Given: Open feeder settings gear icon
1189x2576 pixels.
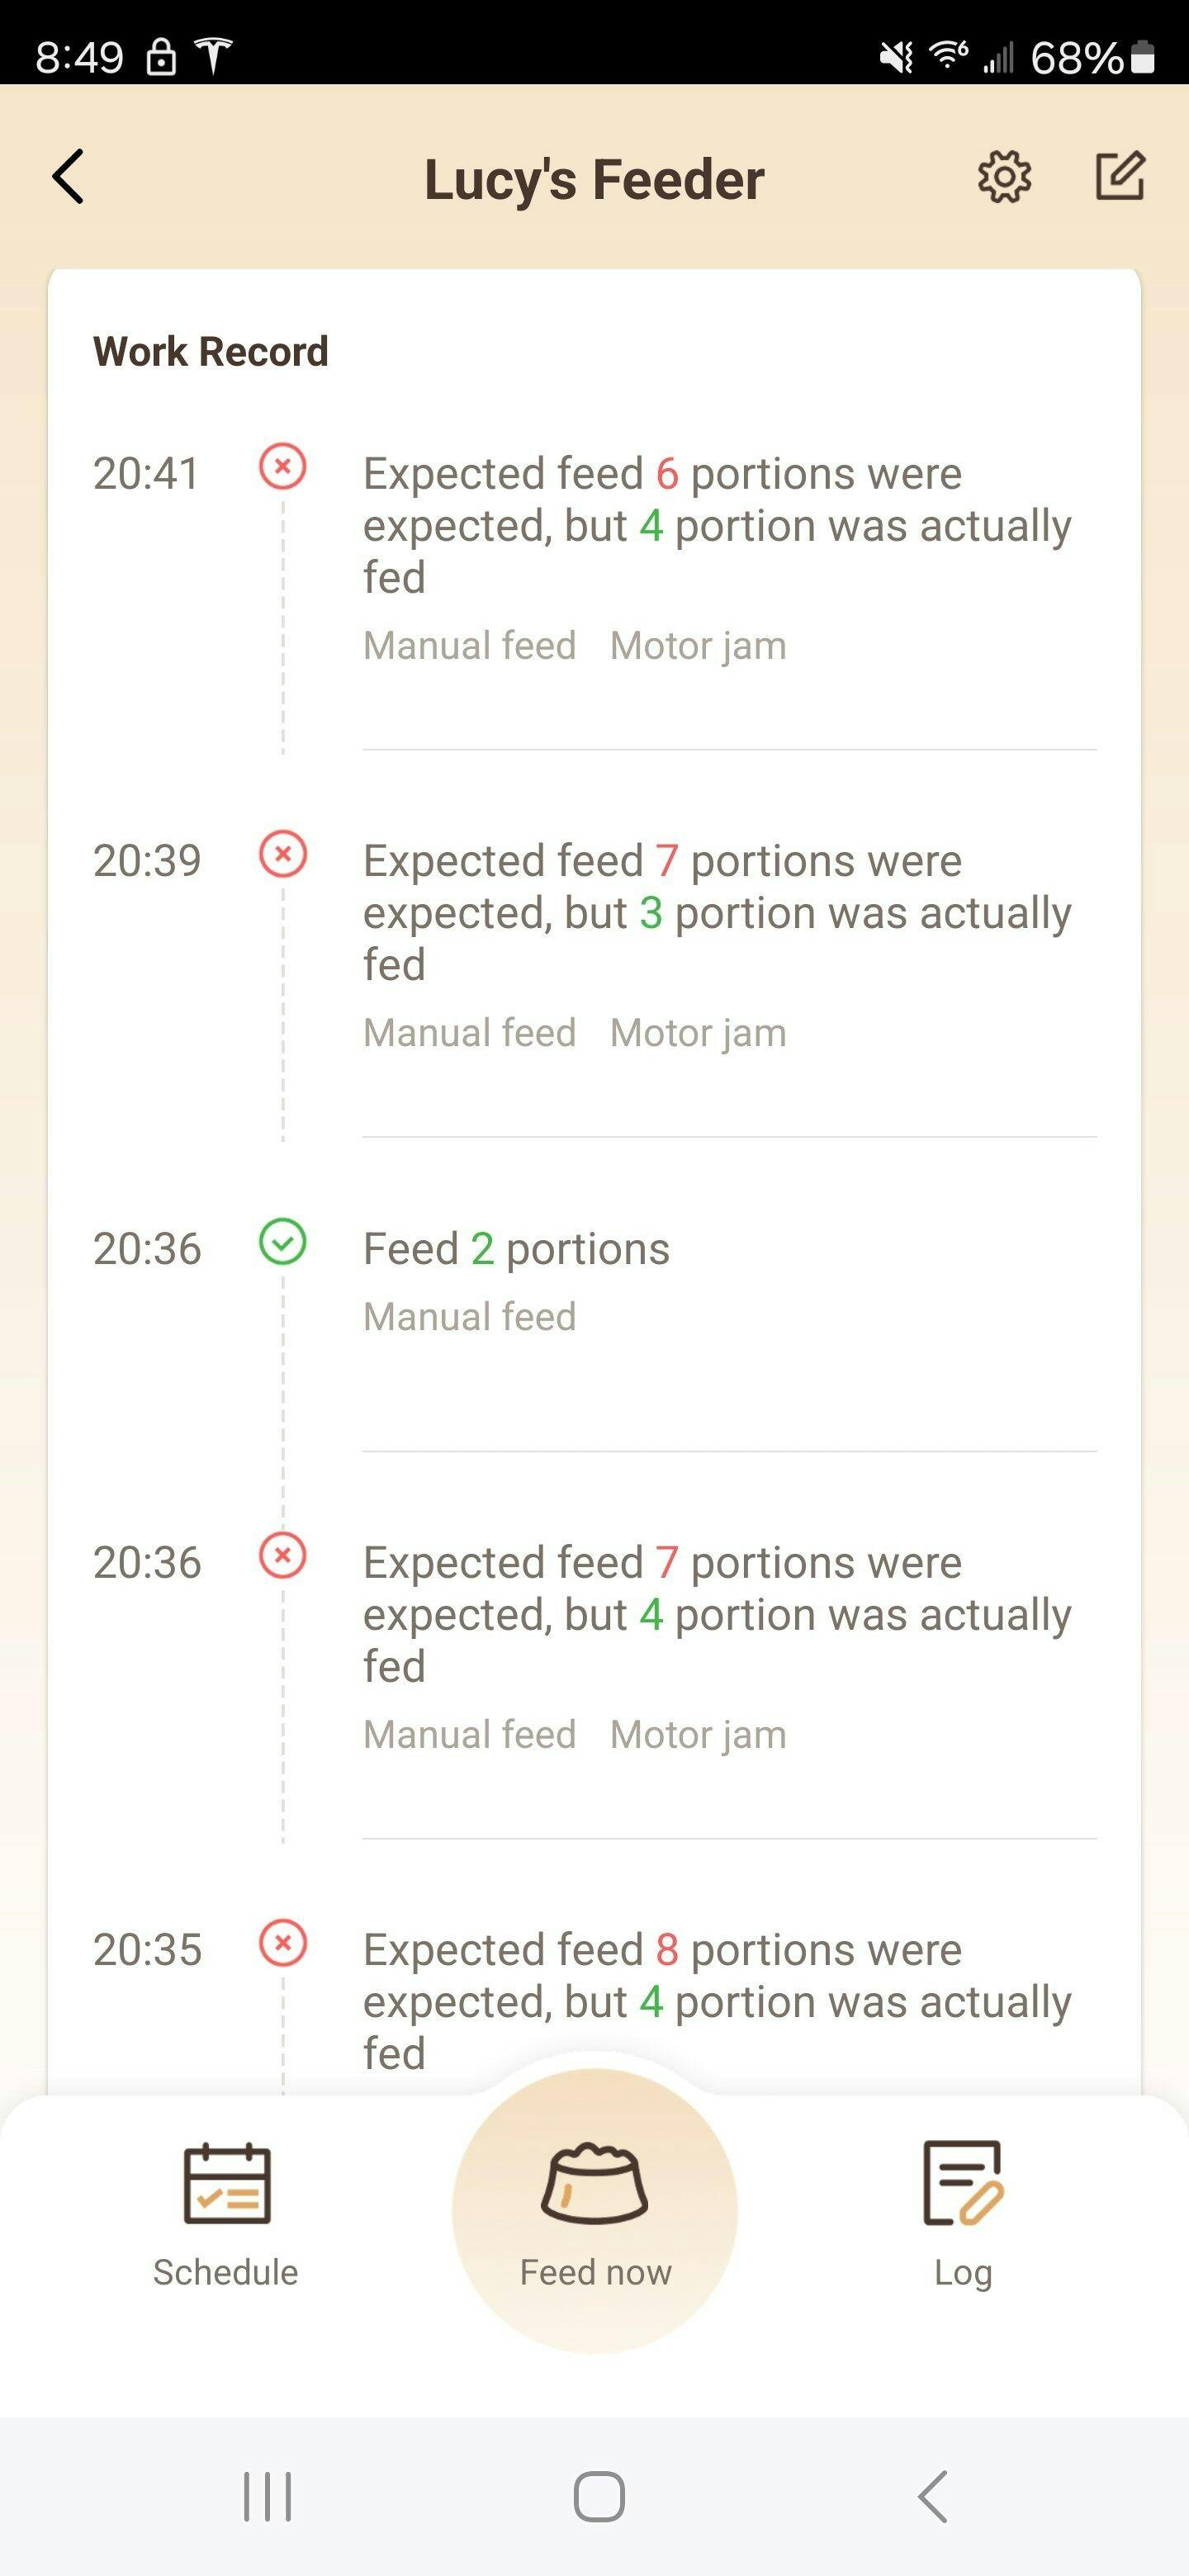Looking at the screenshot, I should 1004,177.
